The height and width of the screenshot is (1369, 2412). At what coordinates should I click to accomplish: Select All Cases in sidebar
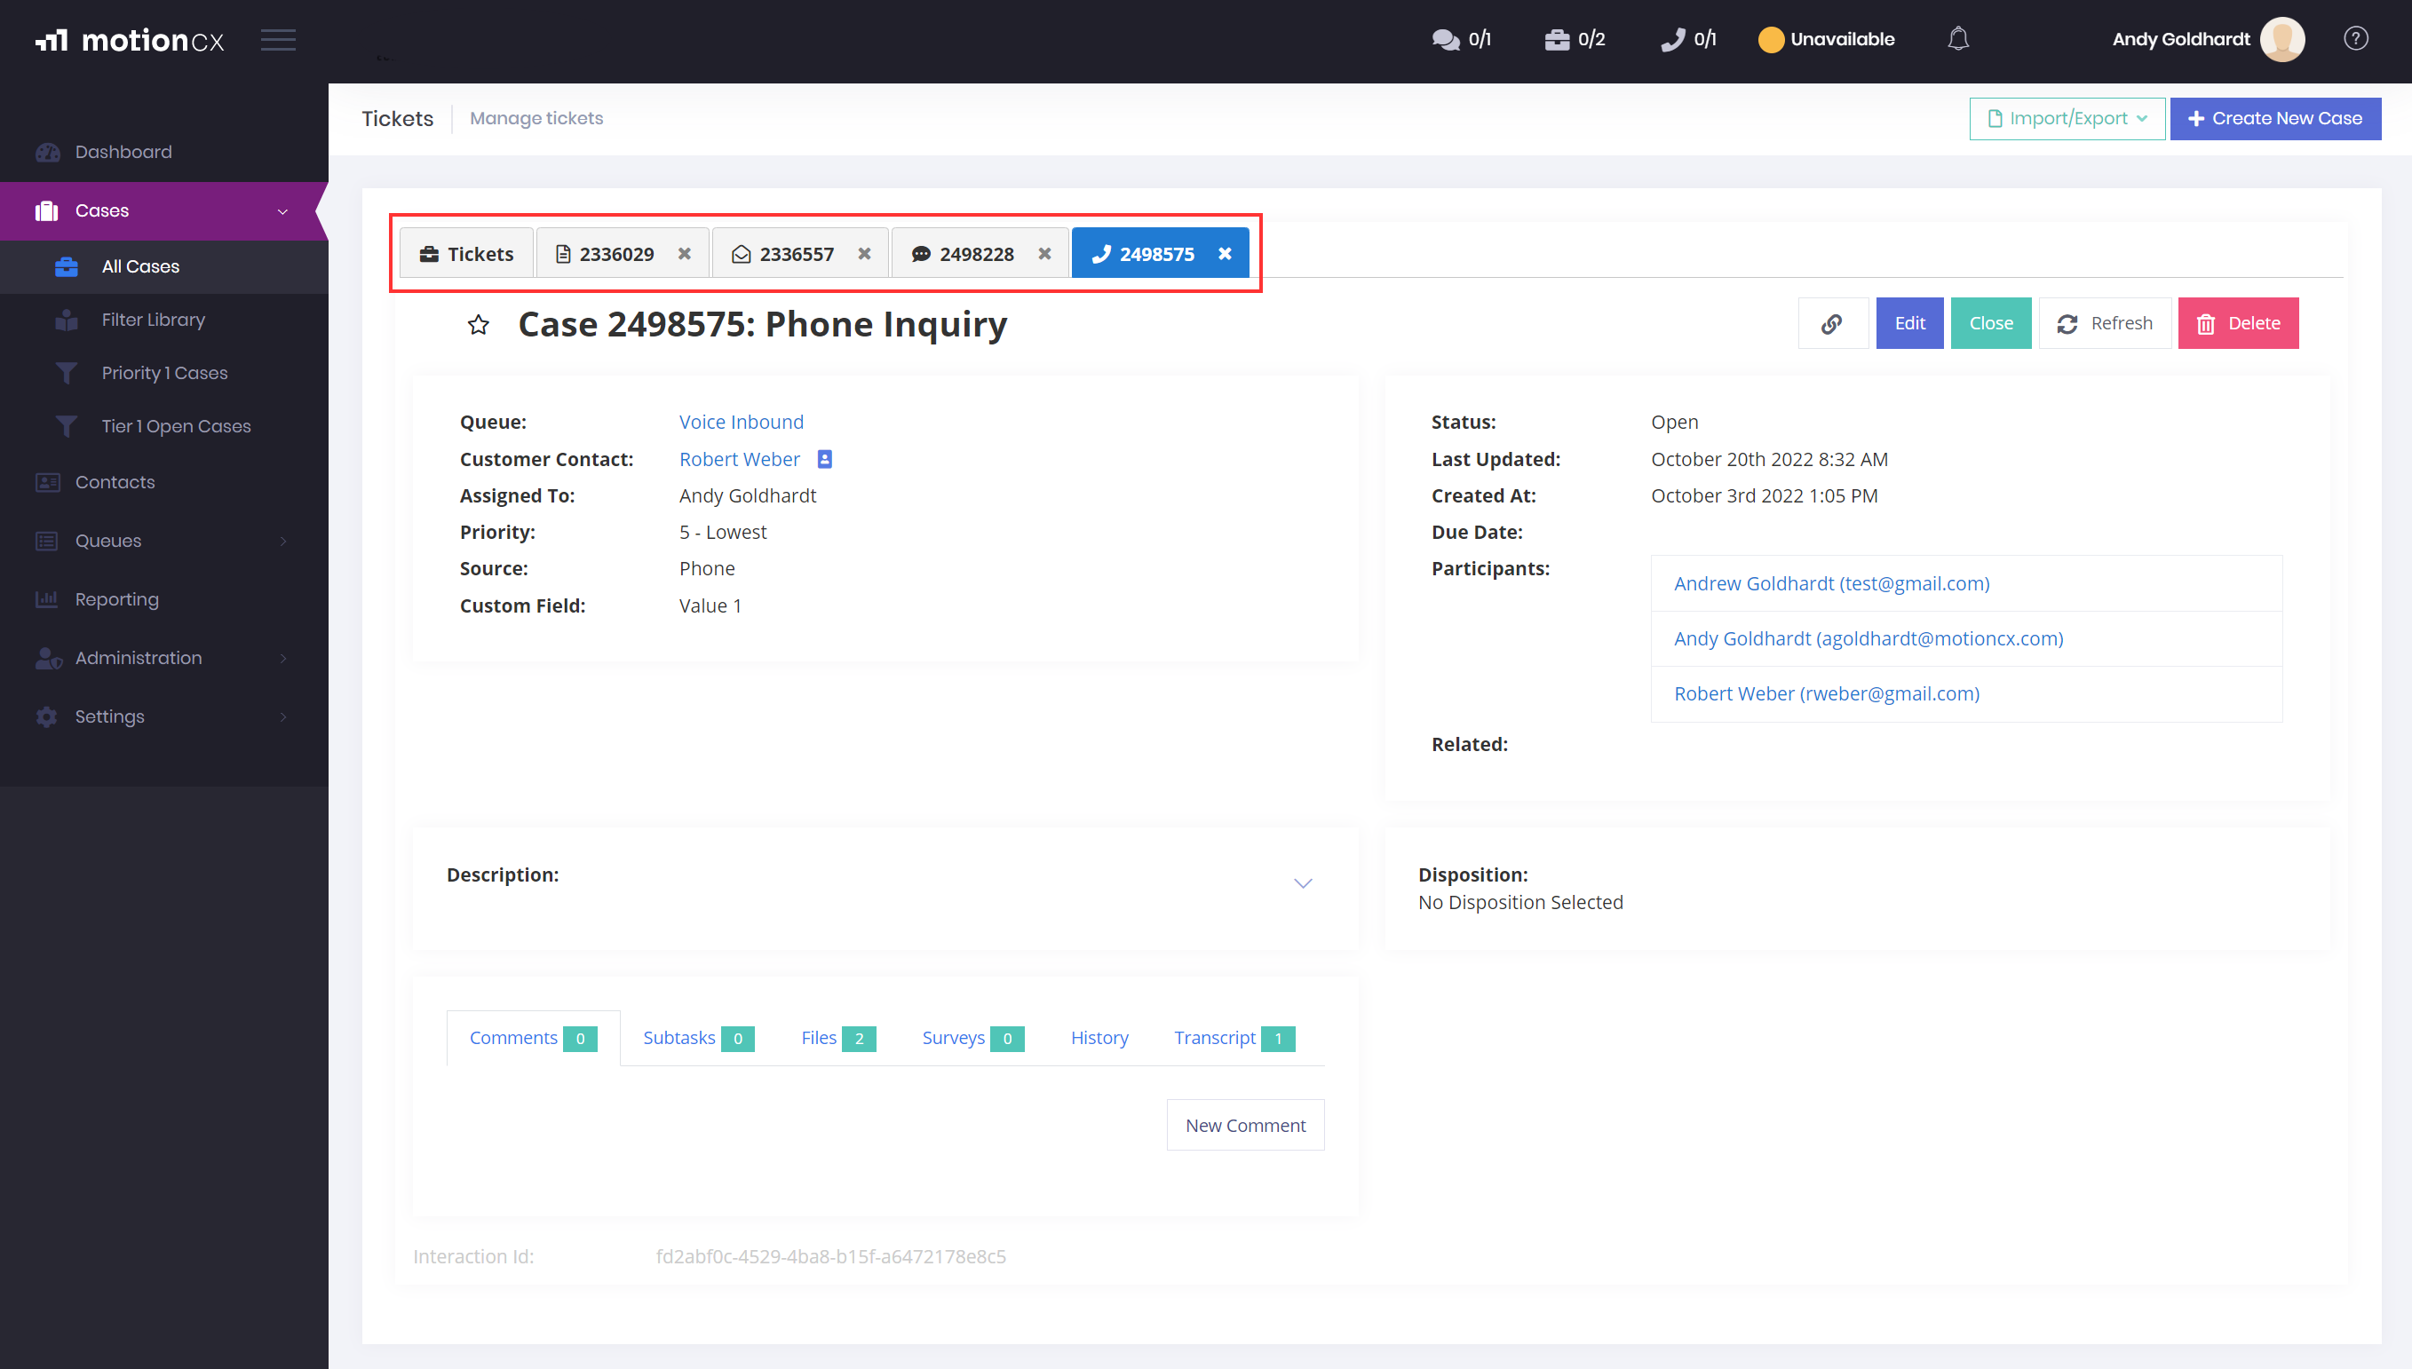point(163,266)
